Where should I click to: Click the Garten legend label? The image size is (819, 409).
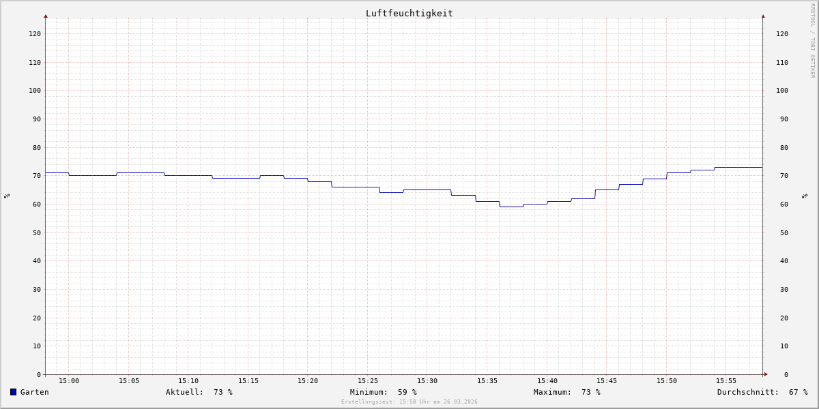34,392
